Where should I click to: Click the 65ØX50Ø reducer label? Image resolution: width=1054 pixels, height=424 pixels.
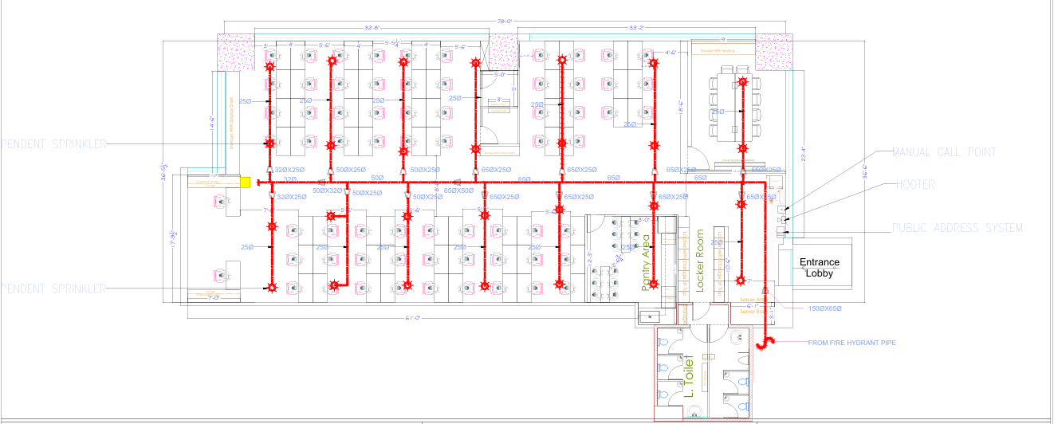coord(459,191)
